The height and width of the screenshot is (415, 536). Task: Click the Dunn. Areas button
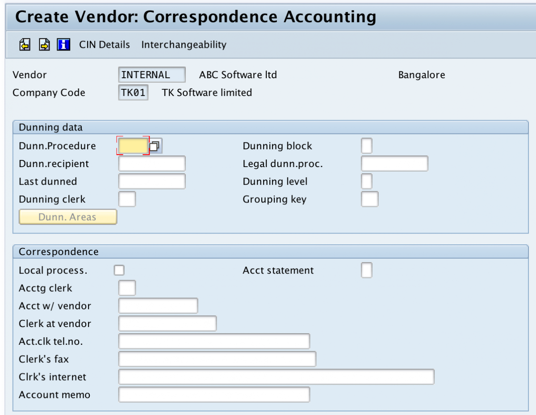(x=67, y=217)
